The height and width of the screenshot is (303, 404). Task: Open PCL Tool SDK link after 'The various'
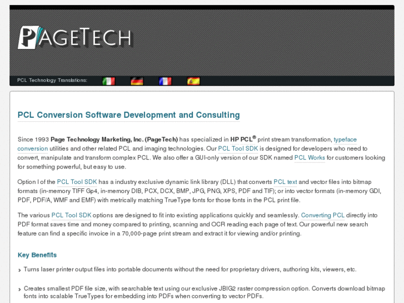click(71, 215)
